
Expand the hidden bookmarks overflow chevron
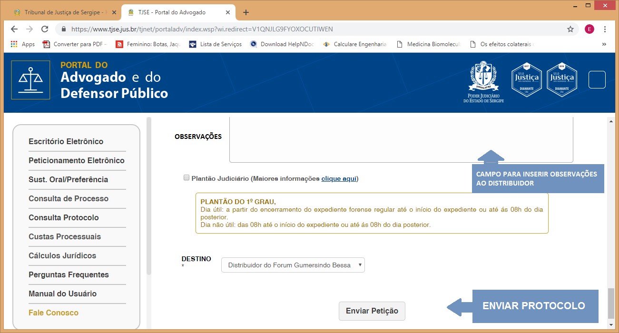tap(604, 44)
